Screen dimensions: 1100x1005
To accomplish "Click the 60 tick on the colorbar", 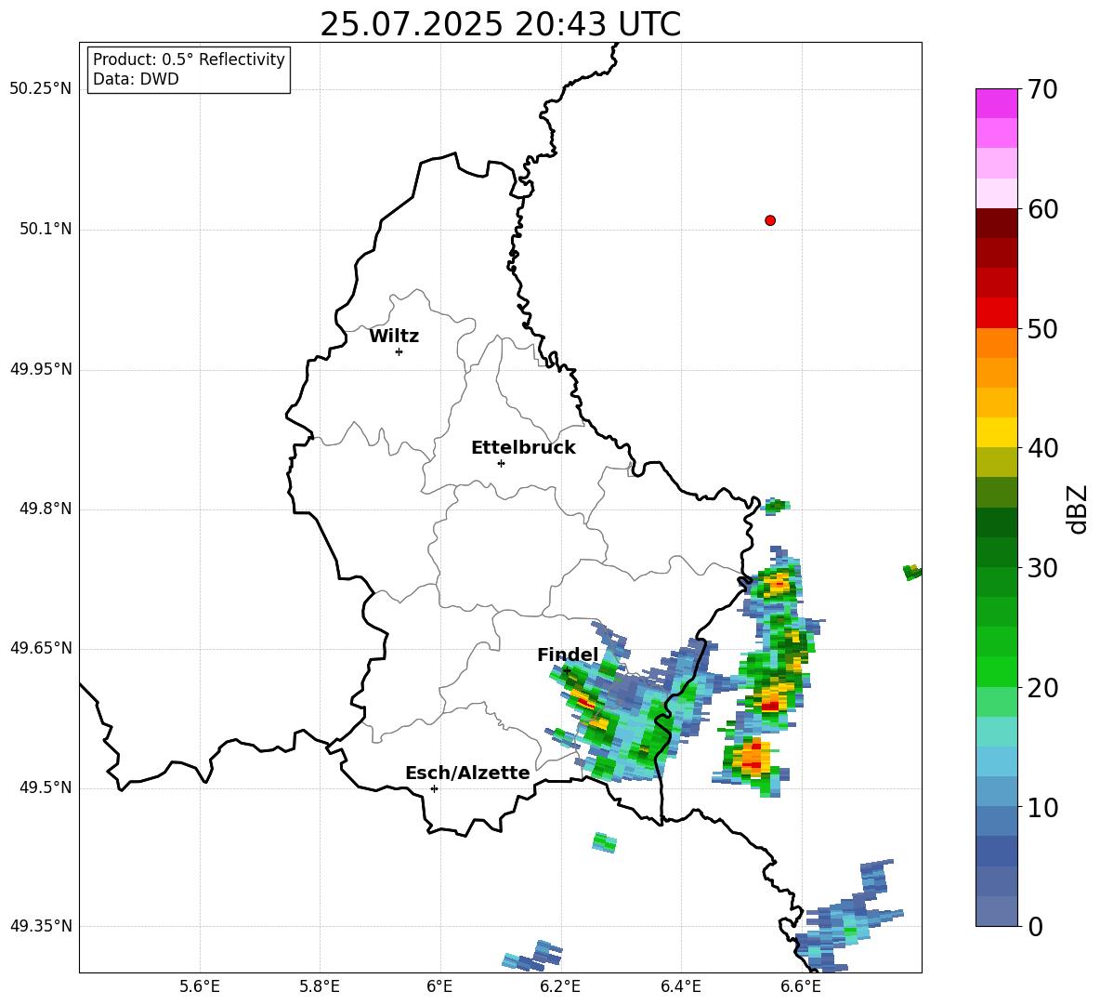I will pyautogui.click(x=1042, y=209).
